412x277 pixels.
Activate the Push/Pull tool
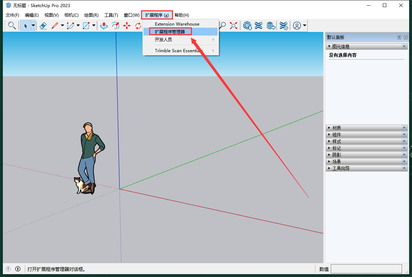104,26
